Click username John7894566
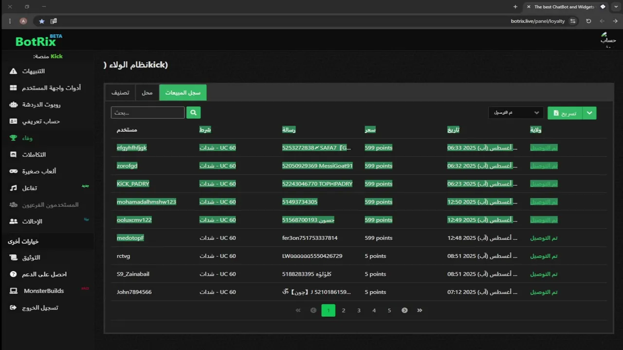This screenshot has width=623, height=350. [134, 292]
